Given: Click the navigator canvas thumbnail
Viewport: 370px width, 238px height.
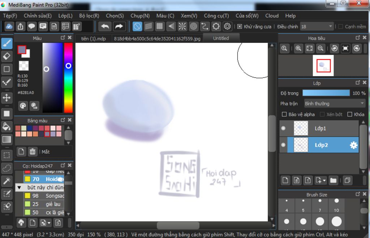Looking at the screenshot, I should (323, 66).
